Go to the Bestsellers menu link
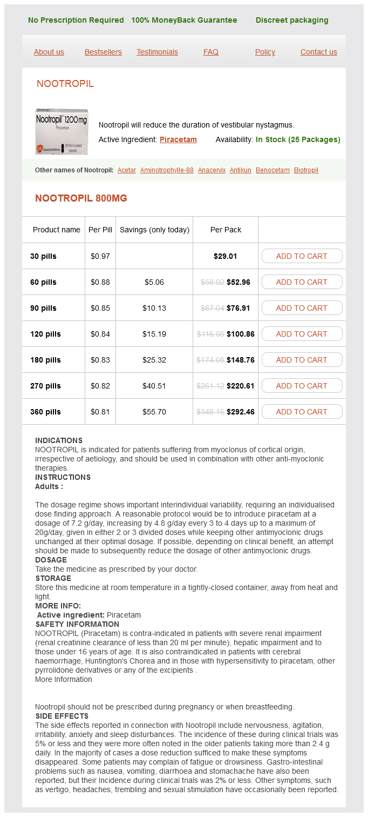Image resolution: width=368 pixels, height=817 pixels. pos(103,52)
